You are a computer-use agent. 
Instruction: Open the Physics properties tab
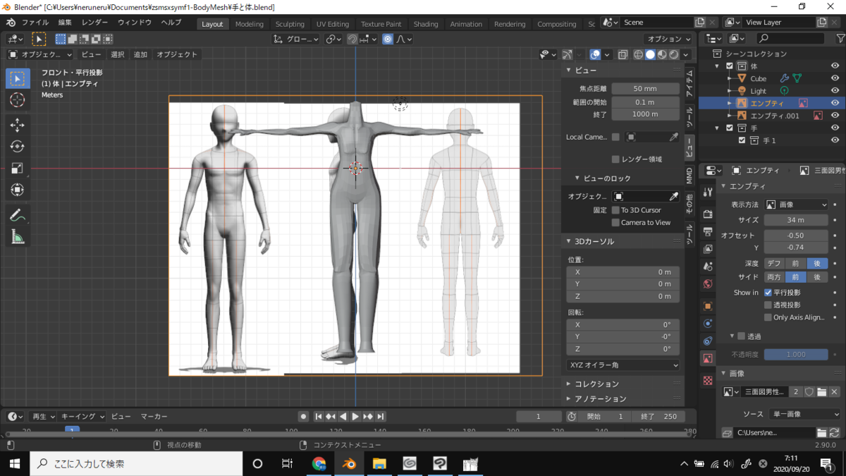point(708,324)
